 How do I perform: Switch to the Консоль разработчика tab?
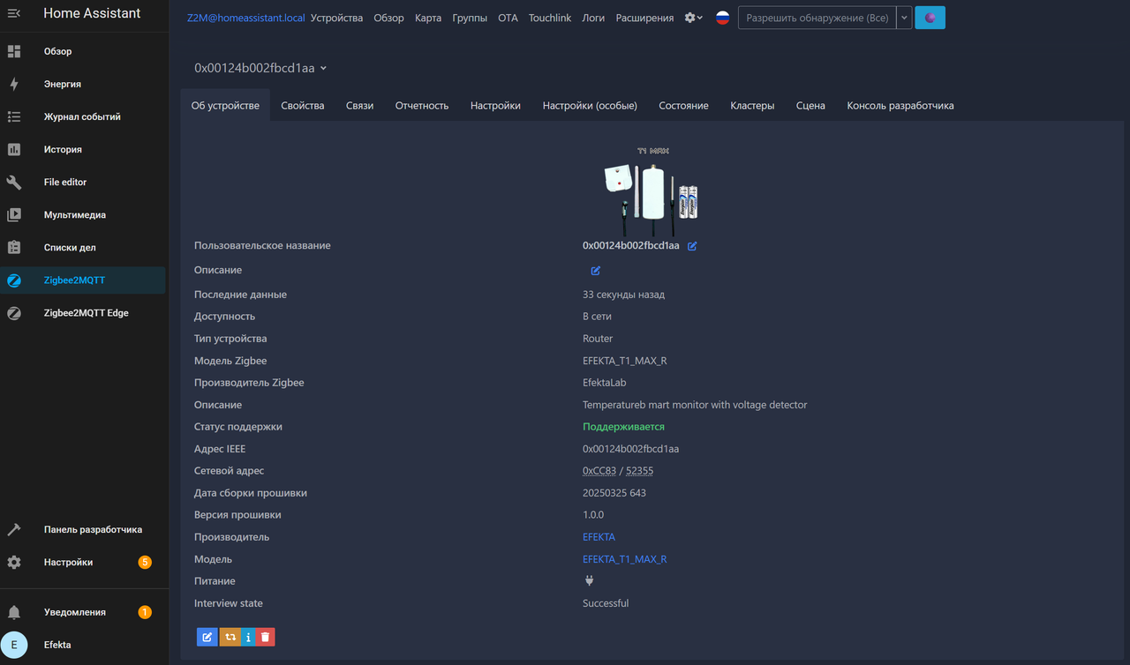pos(900,105)
